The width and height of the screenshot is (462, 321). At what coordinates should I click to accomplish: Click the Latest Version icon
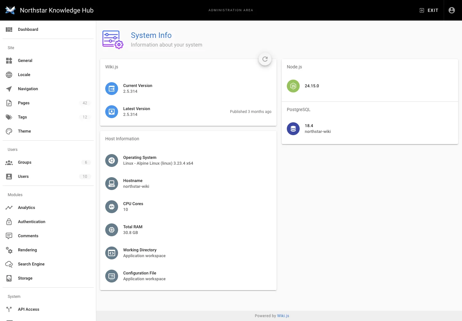coord(112,112)
